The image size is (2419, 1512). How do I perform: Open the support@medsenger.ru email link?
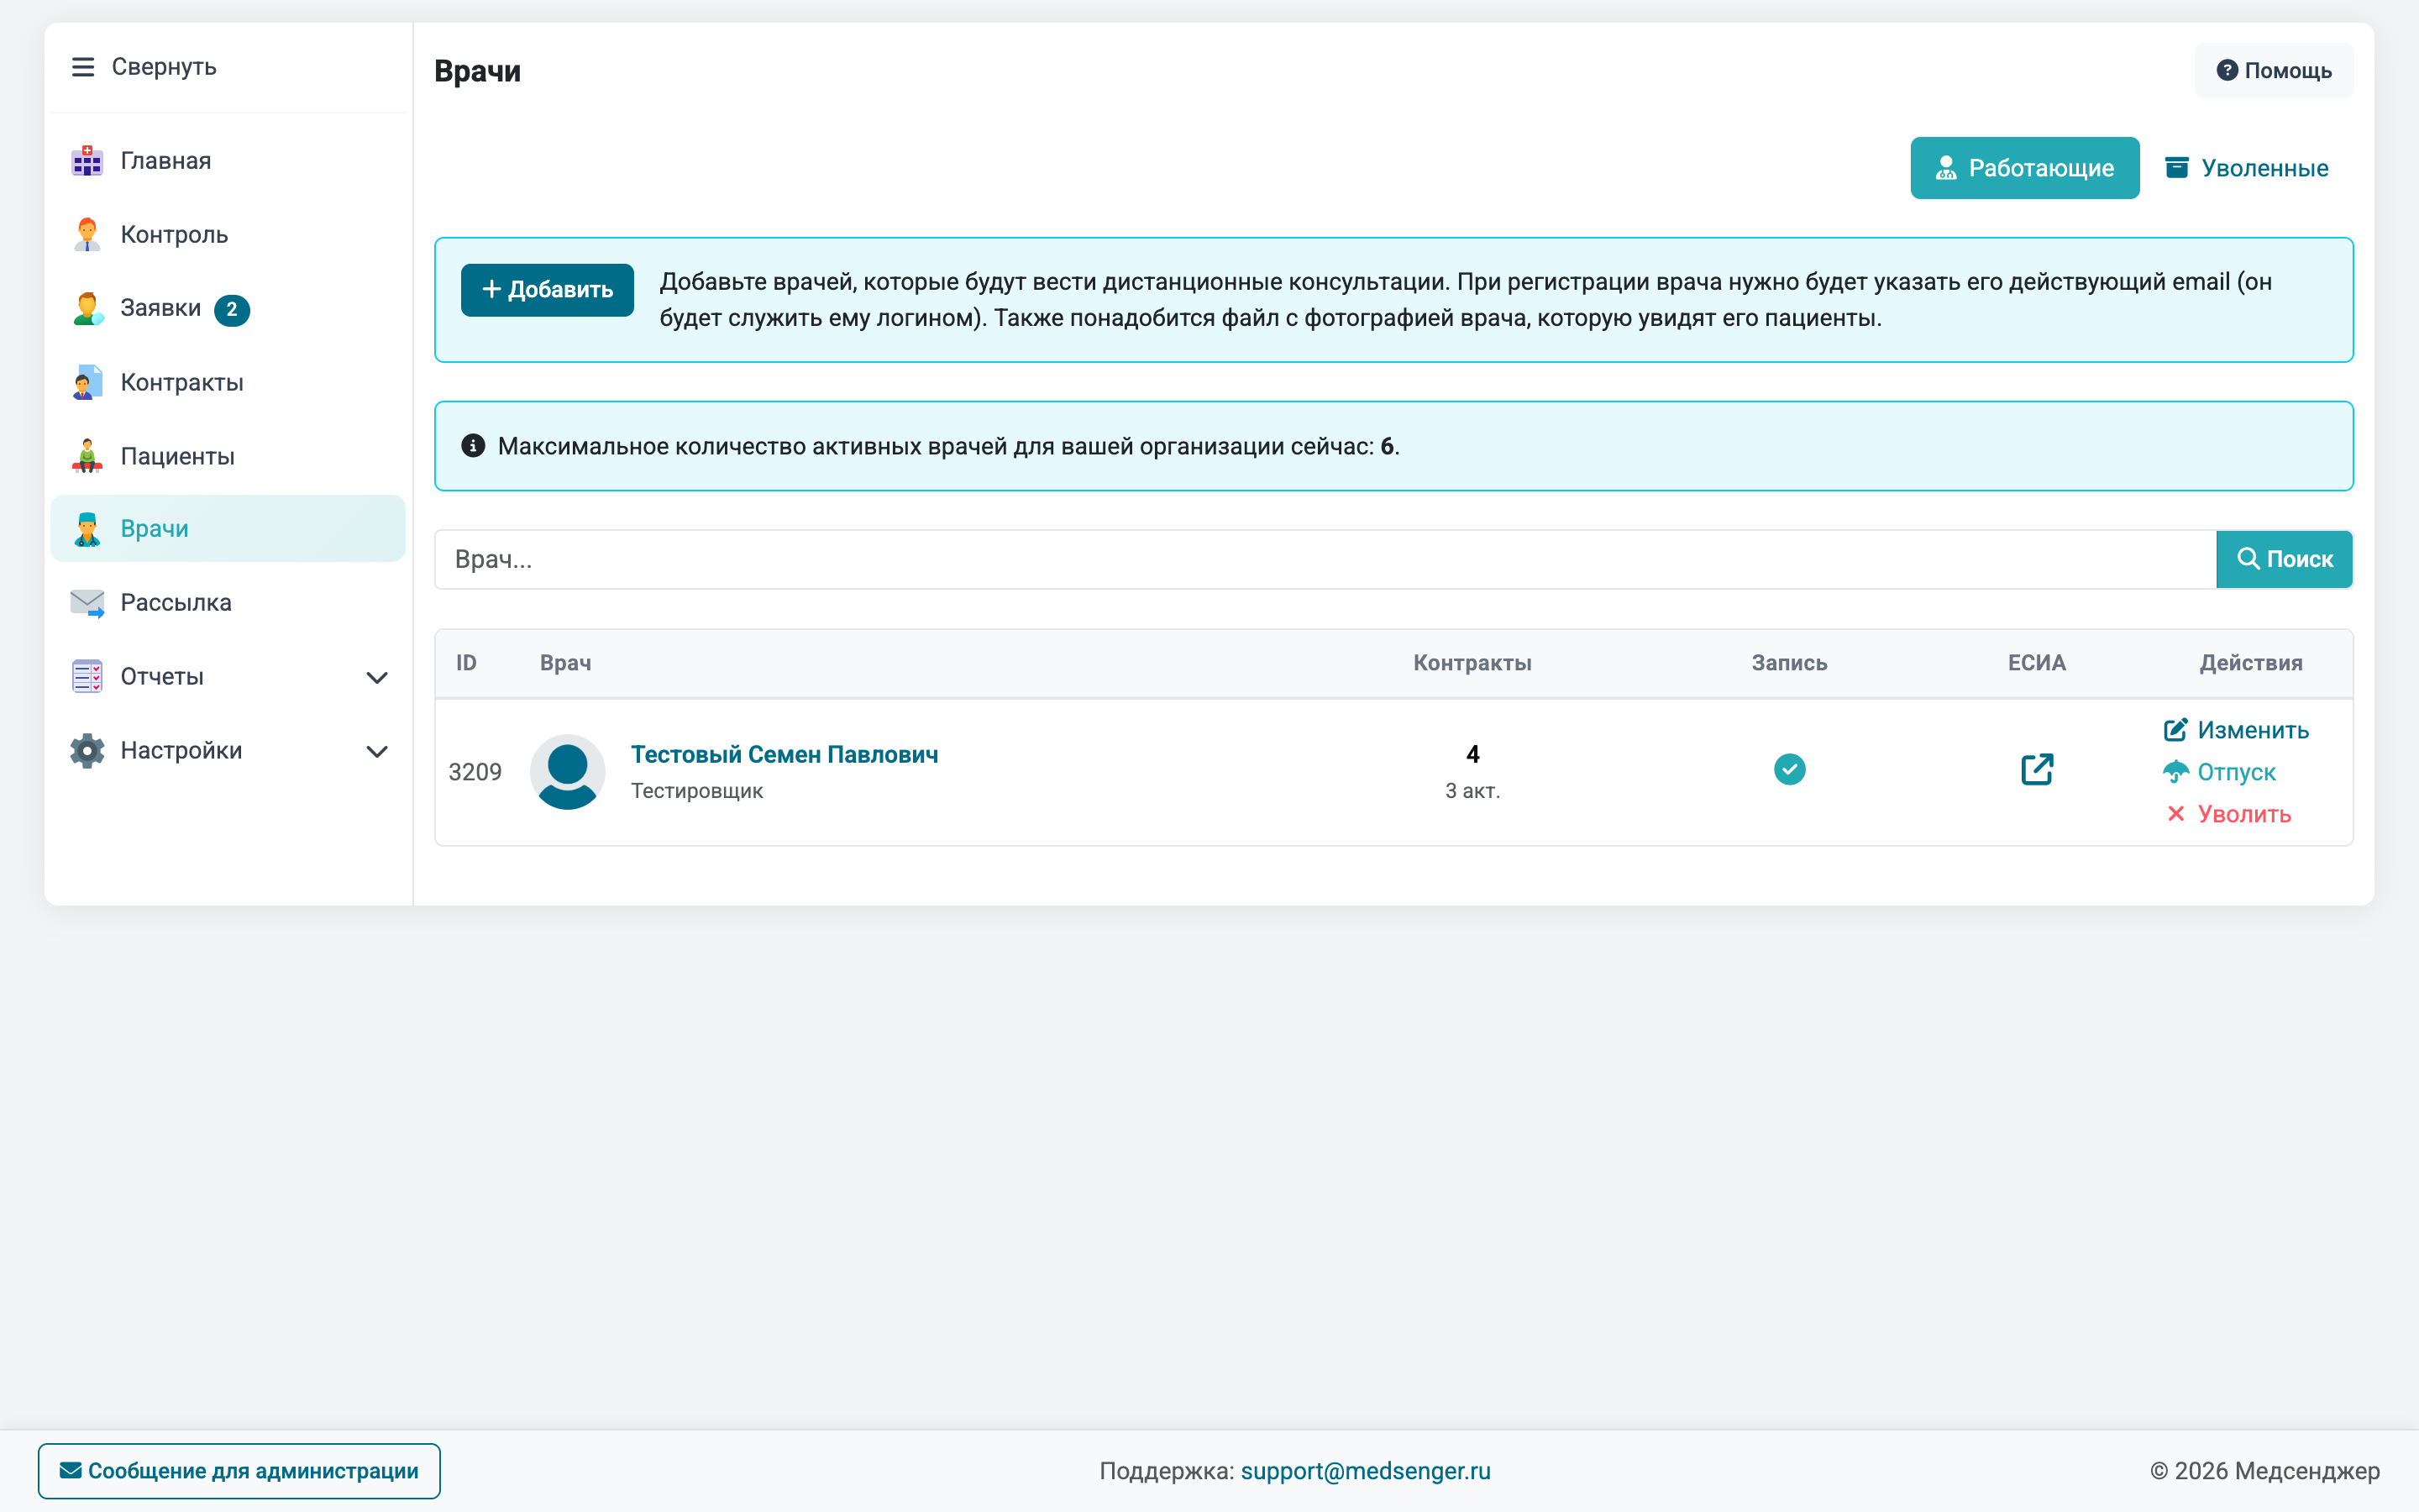pyautogui.click(x=1364, y=1471)
